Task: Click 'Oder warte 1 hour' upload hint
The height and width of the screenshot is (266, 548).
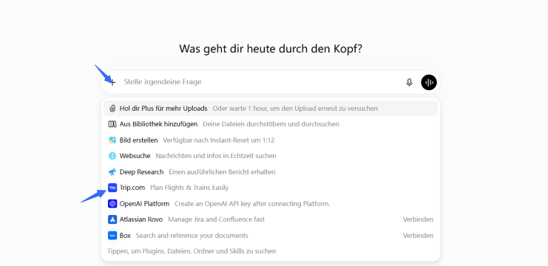Action: pos(295,109)
